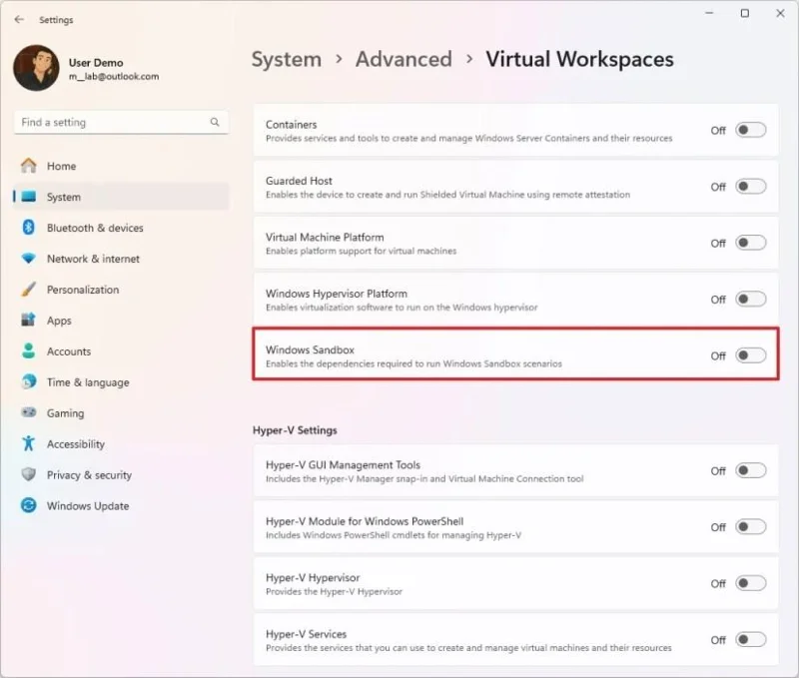Enable the Guarded Host switch
The width and height of the screenshot is (799, 678).
point(751,187)
